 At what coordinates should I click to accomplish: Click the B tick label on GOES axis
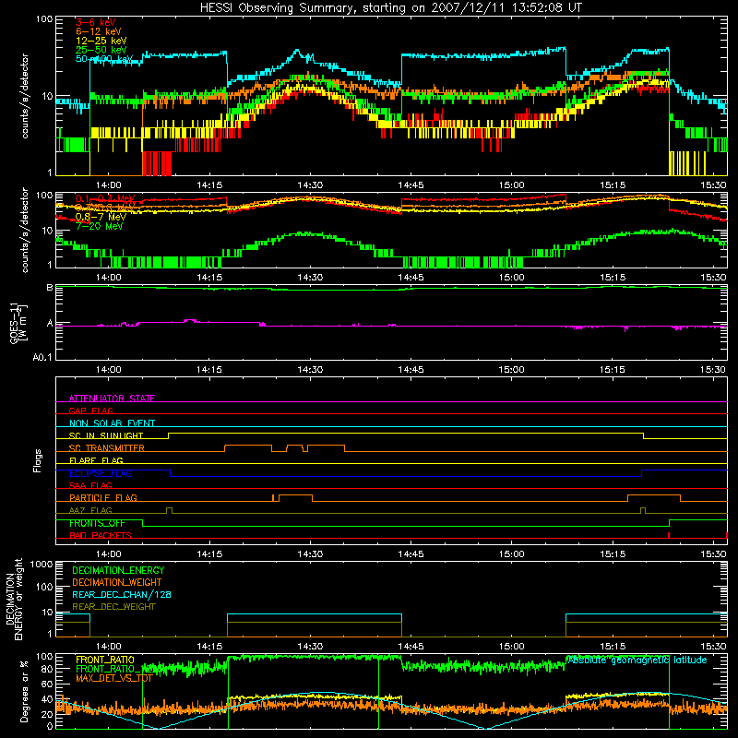tap(50, 288)
